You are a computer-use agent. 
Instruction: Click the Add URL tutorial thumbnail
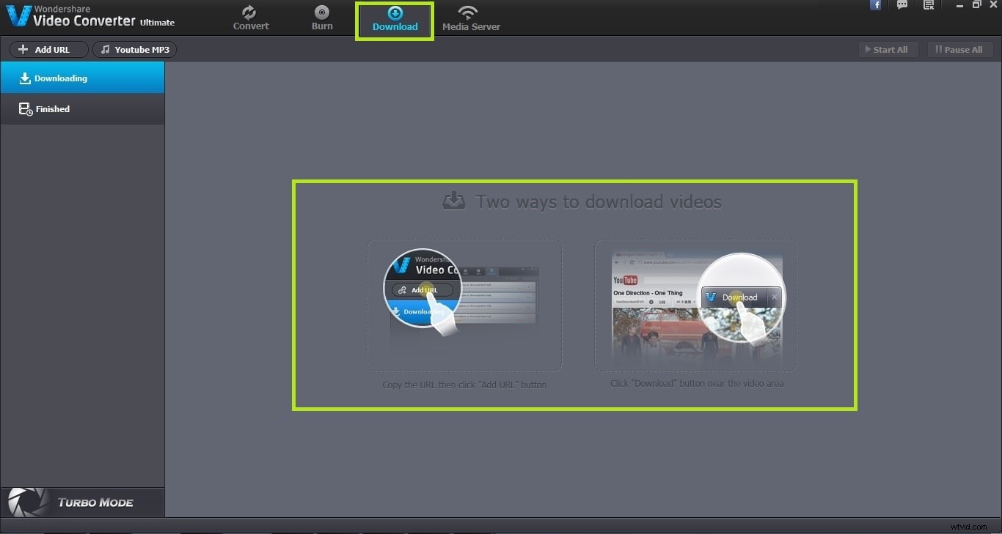click(464, 305)
